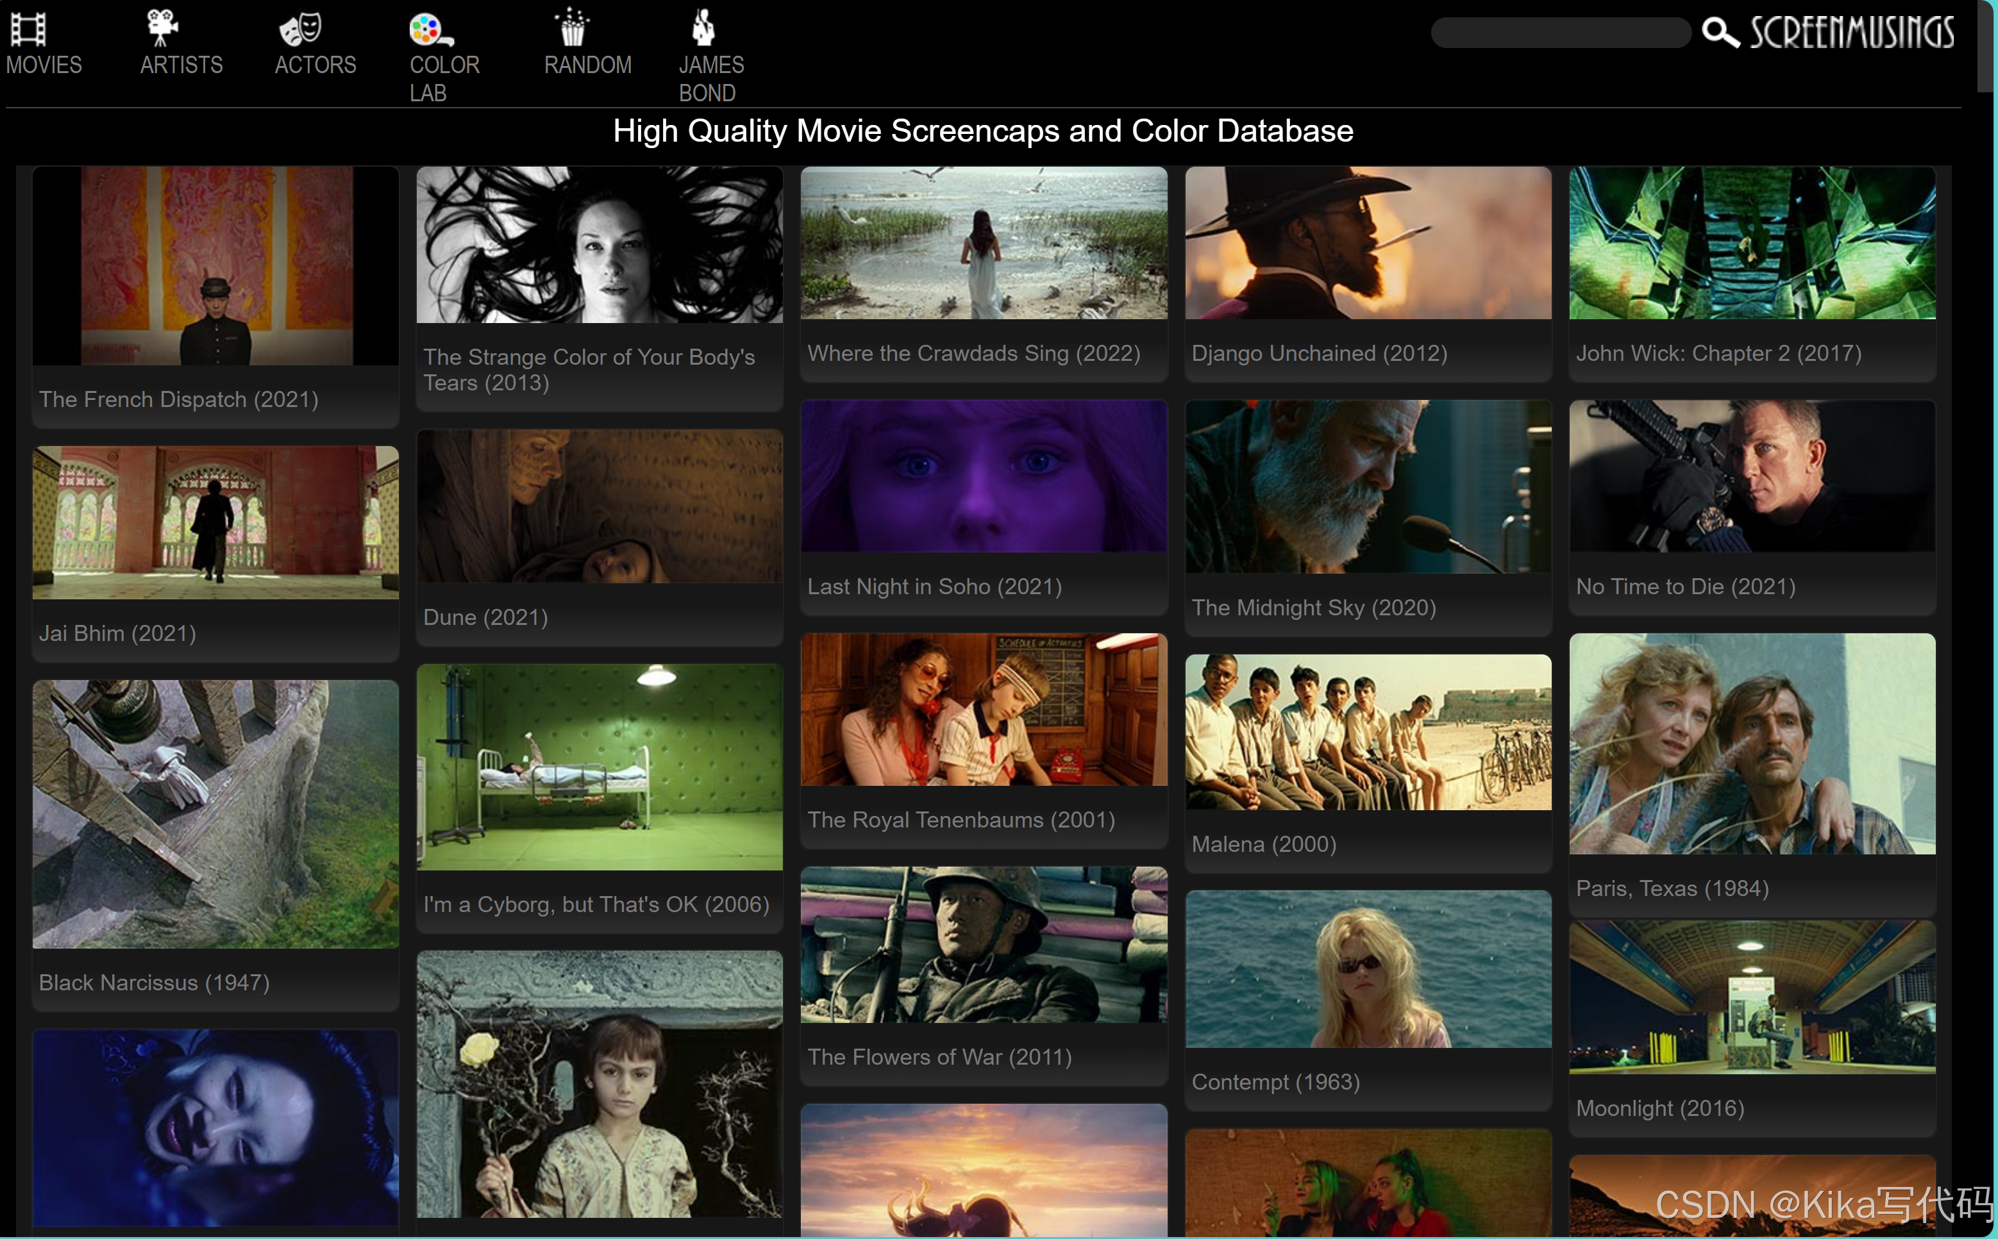Click the Random popcorn icon
This screenshot has width=1998, height=1239.
[571, 27]
